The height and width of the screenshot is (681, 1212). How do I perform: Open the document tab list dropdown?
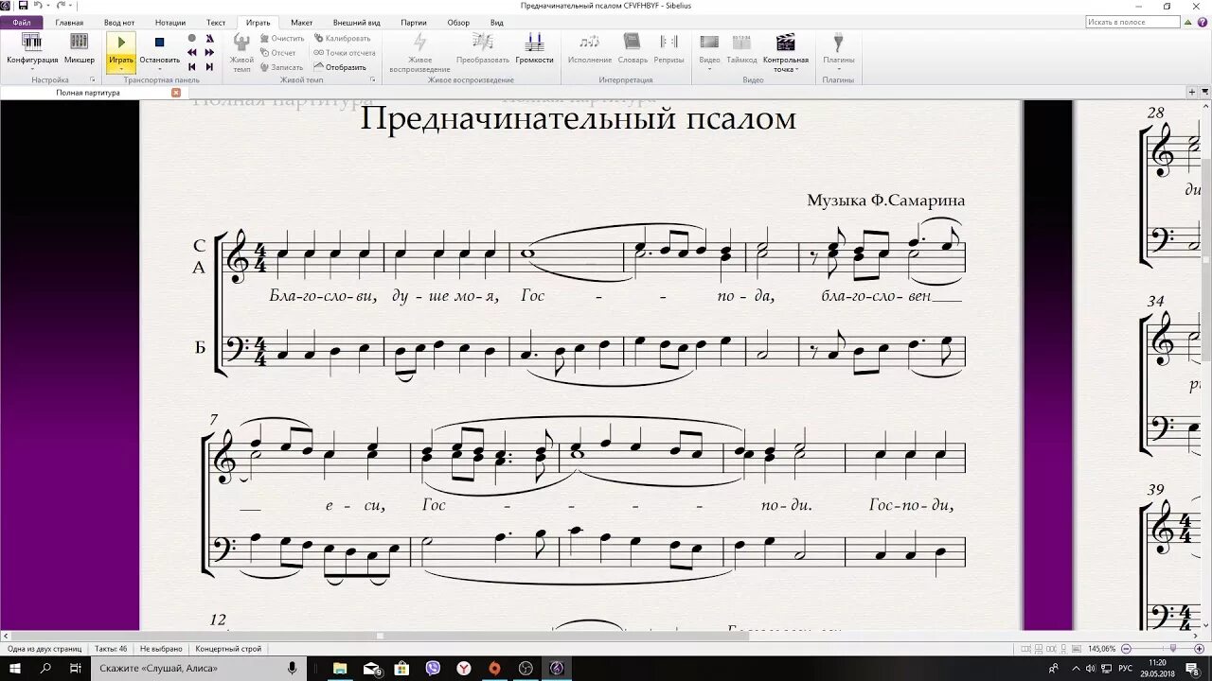click(1204, 92)
